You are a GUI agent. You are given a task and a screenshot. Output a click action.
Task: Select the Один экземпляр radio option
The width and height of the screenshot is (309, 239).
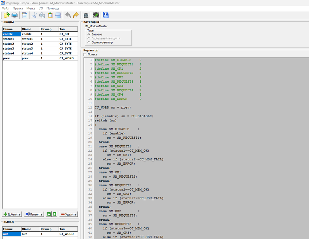click(89, 42)
